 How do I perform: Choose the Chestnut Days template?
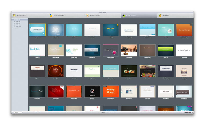(148, 50)
